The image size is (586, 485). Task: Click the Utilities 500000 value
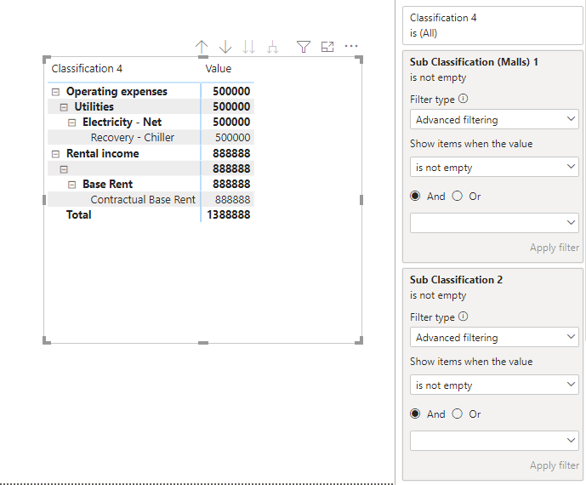click(x=231, y=107)
